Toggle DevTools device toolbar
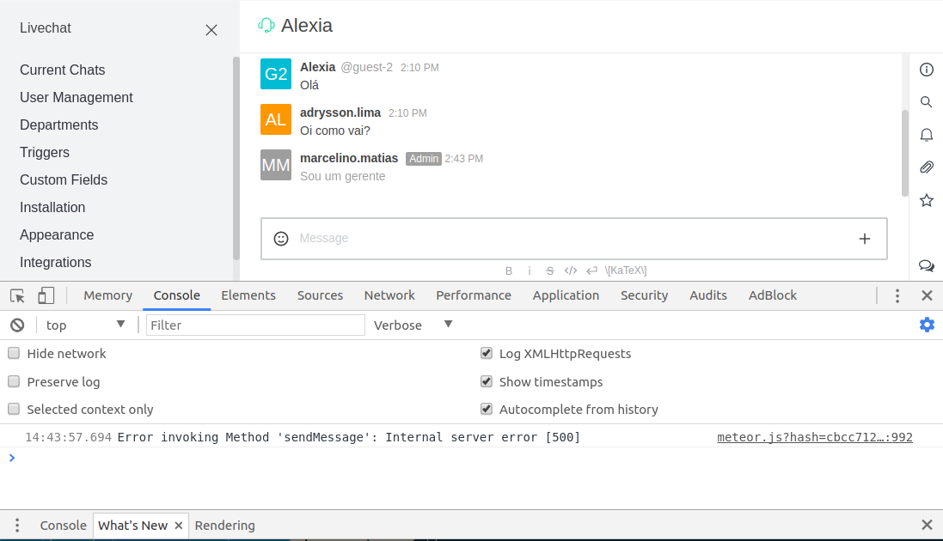943x541 pixels. click(46, 295)
